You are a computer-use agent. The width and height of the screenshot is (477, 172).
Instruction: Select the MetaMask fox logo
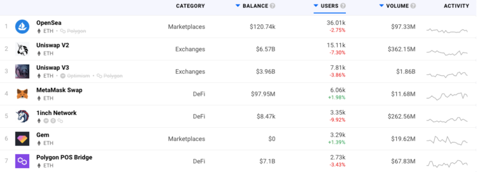pos(22,94)
